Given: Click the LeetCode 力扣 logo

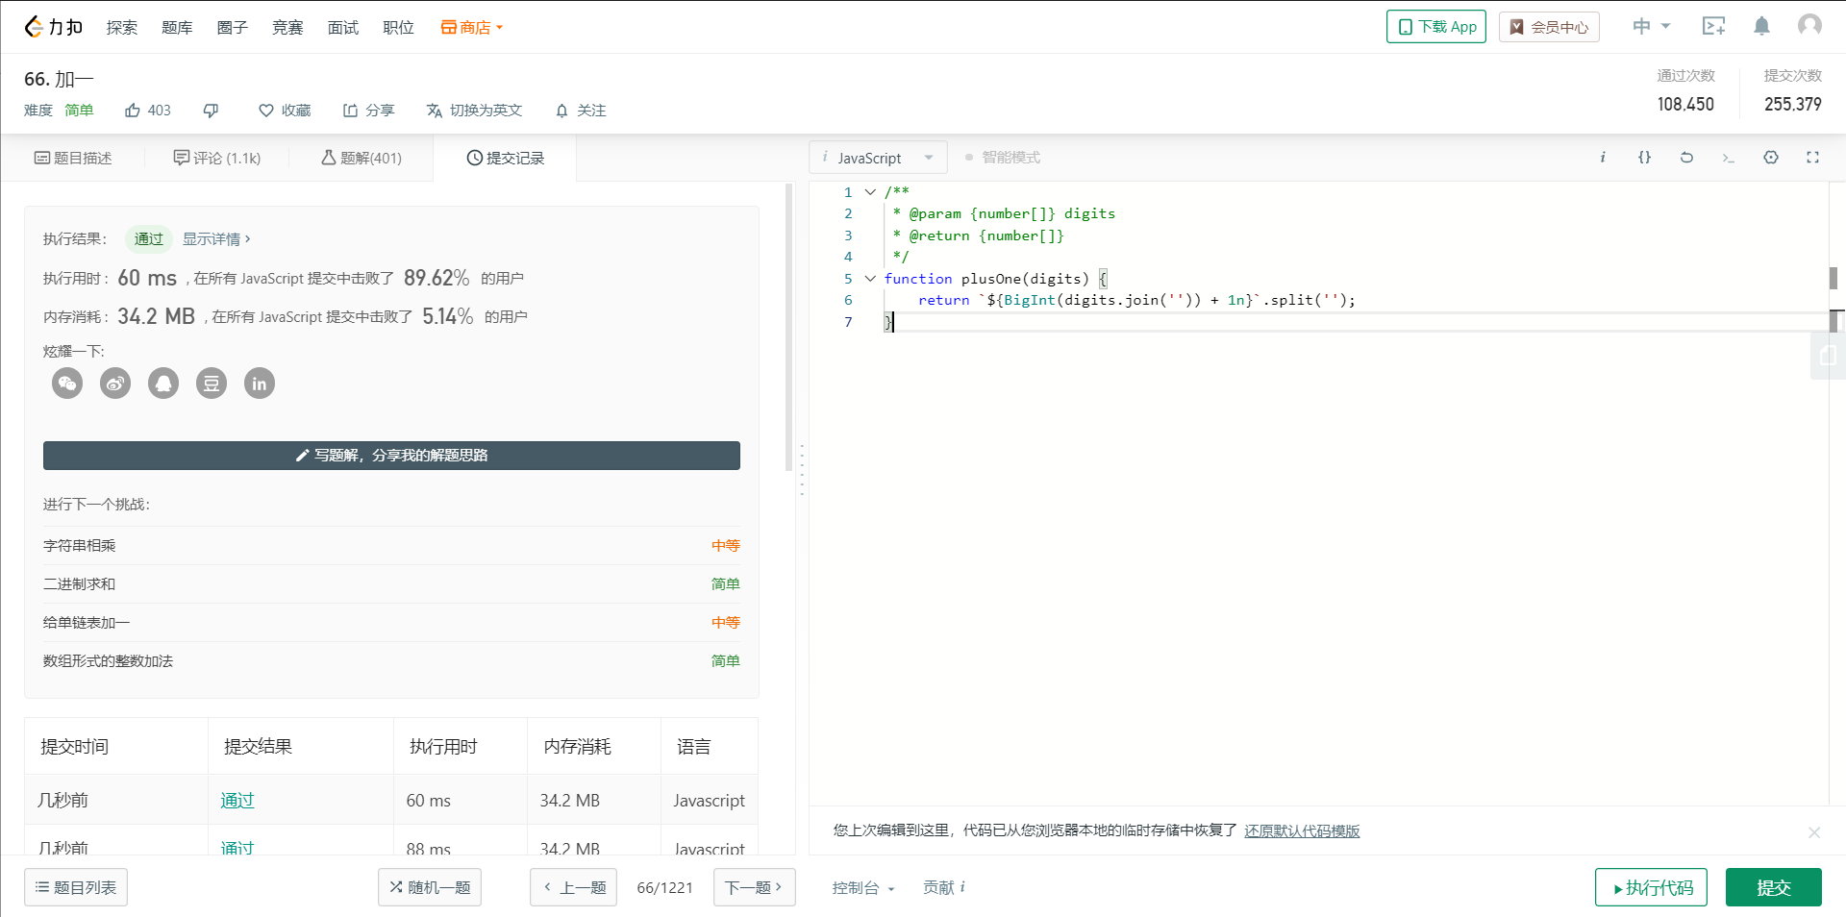Looking at the screenshot, I should click(x=53, y=27).
